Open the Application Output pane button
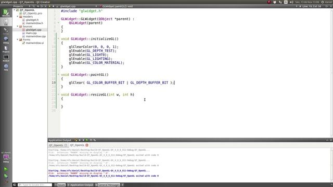333x187 pixels. pos(80,185)
